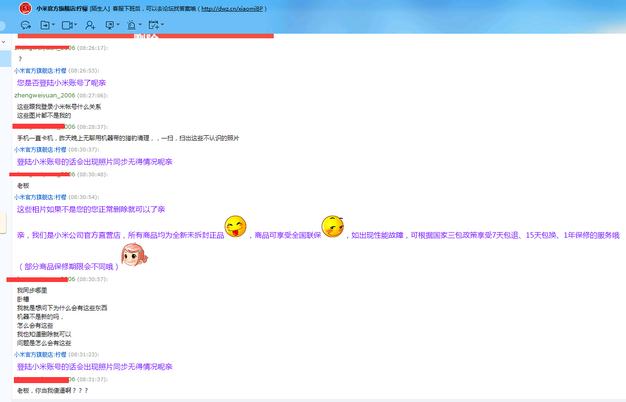Open the dropdown beside the alarm-light icon

pyautogui.click(x=140, y=25)
